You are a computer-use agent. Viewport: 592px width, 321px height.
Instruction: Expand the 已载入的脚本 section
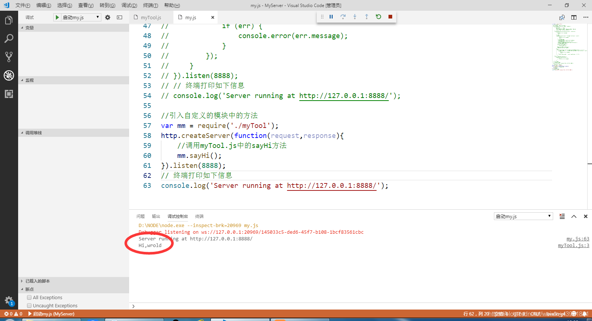(74, 281)
